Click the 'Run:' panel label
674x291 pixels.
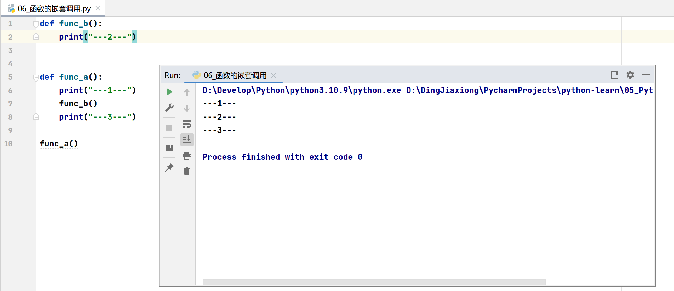(x=172, y=75)
